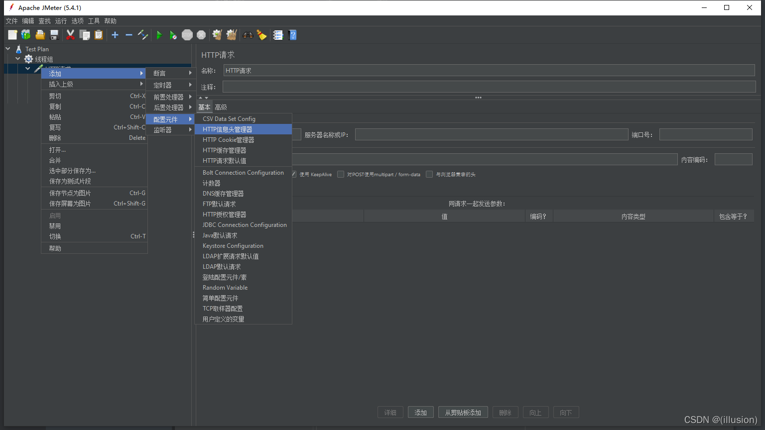Collapse the 线程组 tree node arrow

click(x=18, y=59)
